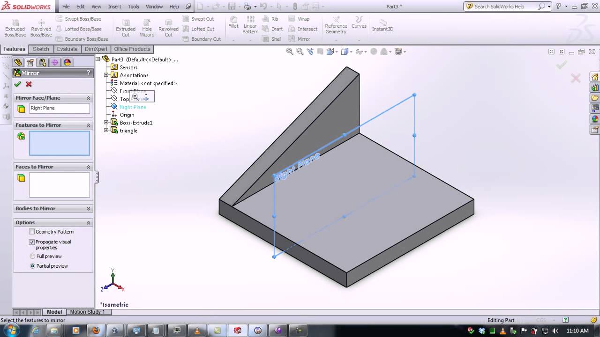This screenshot has width=600, height=337.
Task: Select the Extruded Cut tool
Action: [x=126, y=28]
